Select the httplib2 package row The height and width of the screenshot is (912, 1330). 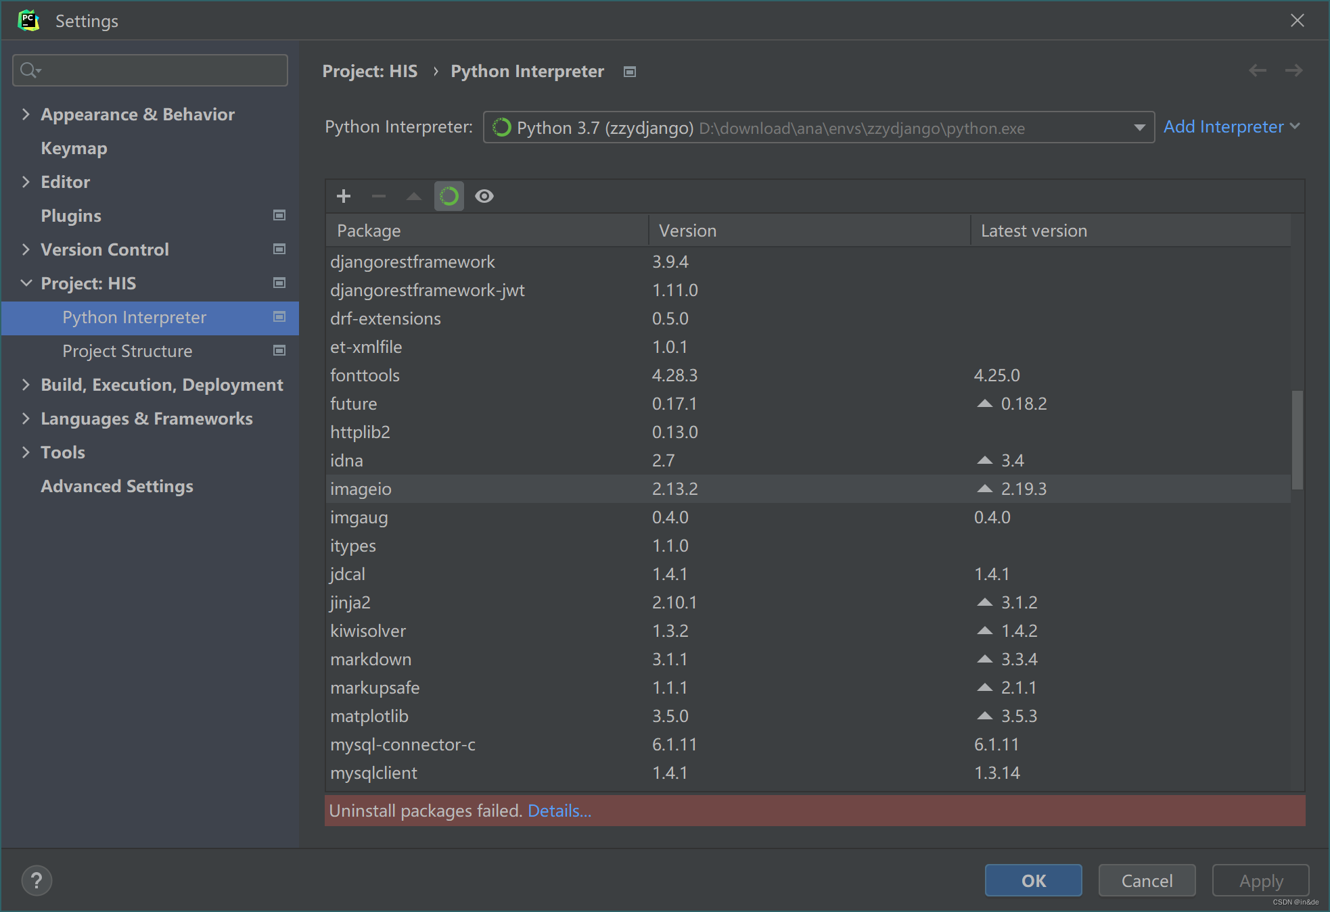[x=808, y=432]
